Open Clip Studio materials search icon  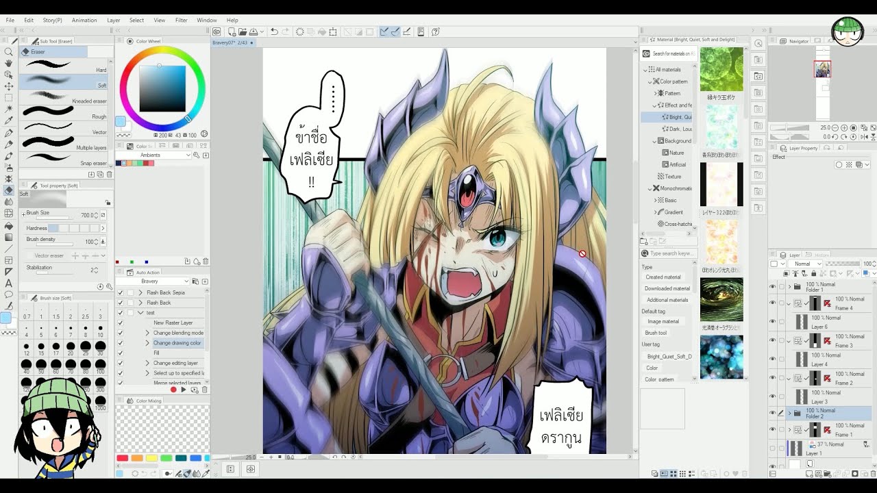tap(646, 53)
